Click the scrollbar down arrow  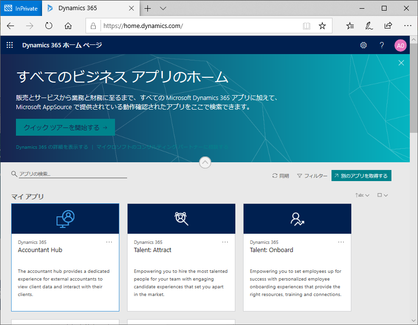click(x=414, y=321)
